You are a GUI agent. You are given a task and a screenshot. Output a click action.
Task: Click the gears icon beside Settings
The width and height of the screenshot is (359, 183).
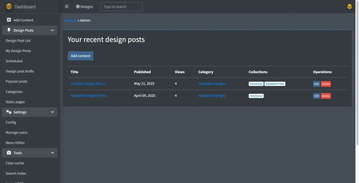(x=9, y=112)
